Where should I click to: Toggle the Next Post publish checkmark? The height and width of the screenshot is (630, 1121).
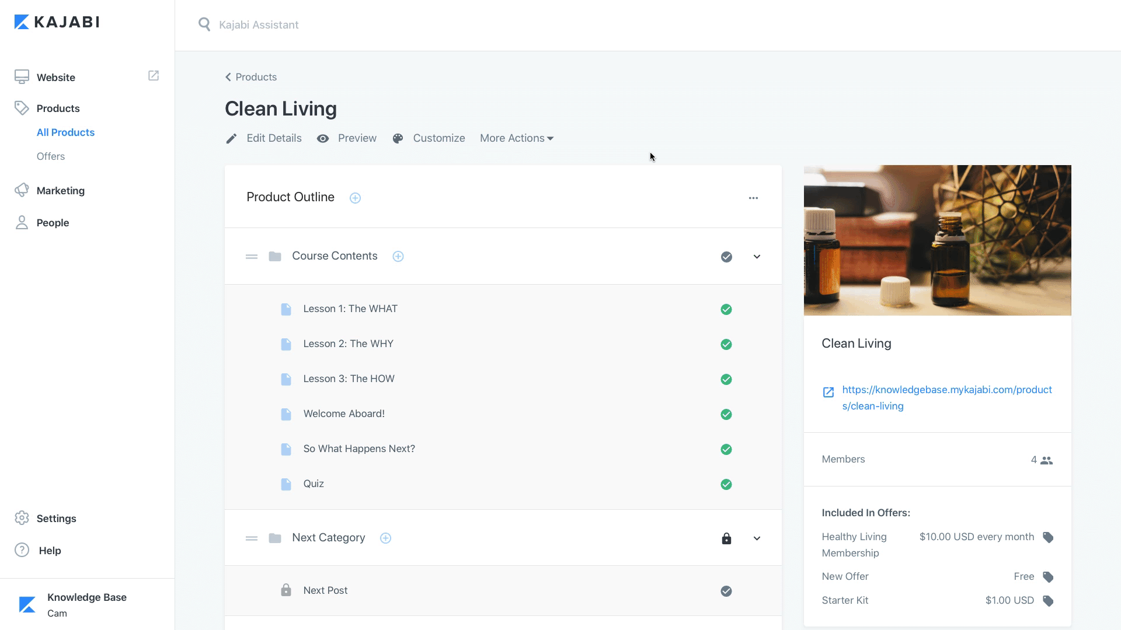tap(726, 591)
